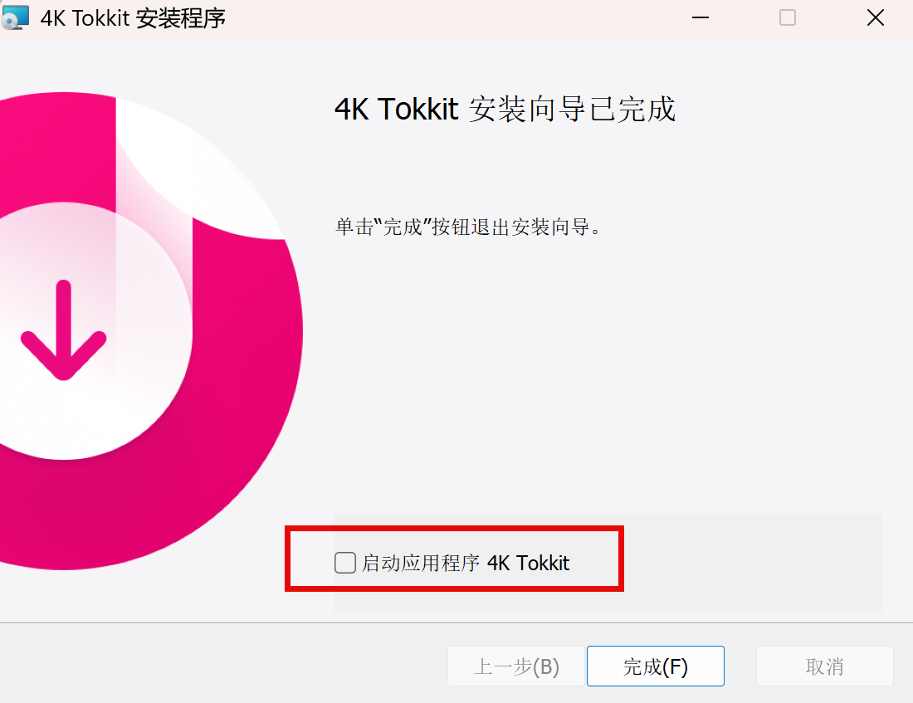The image size is (913, 703).
Task: Click the heading 4K Tokkit 安装向导已完成
Action: pyautogui.click(x=505, y=109)
